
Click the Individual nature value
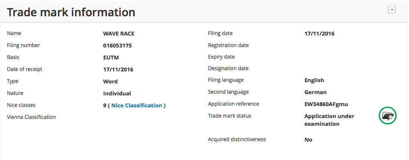pyautogui.click(x=117, y=94)
